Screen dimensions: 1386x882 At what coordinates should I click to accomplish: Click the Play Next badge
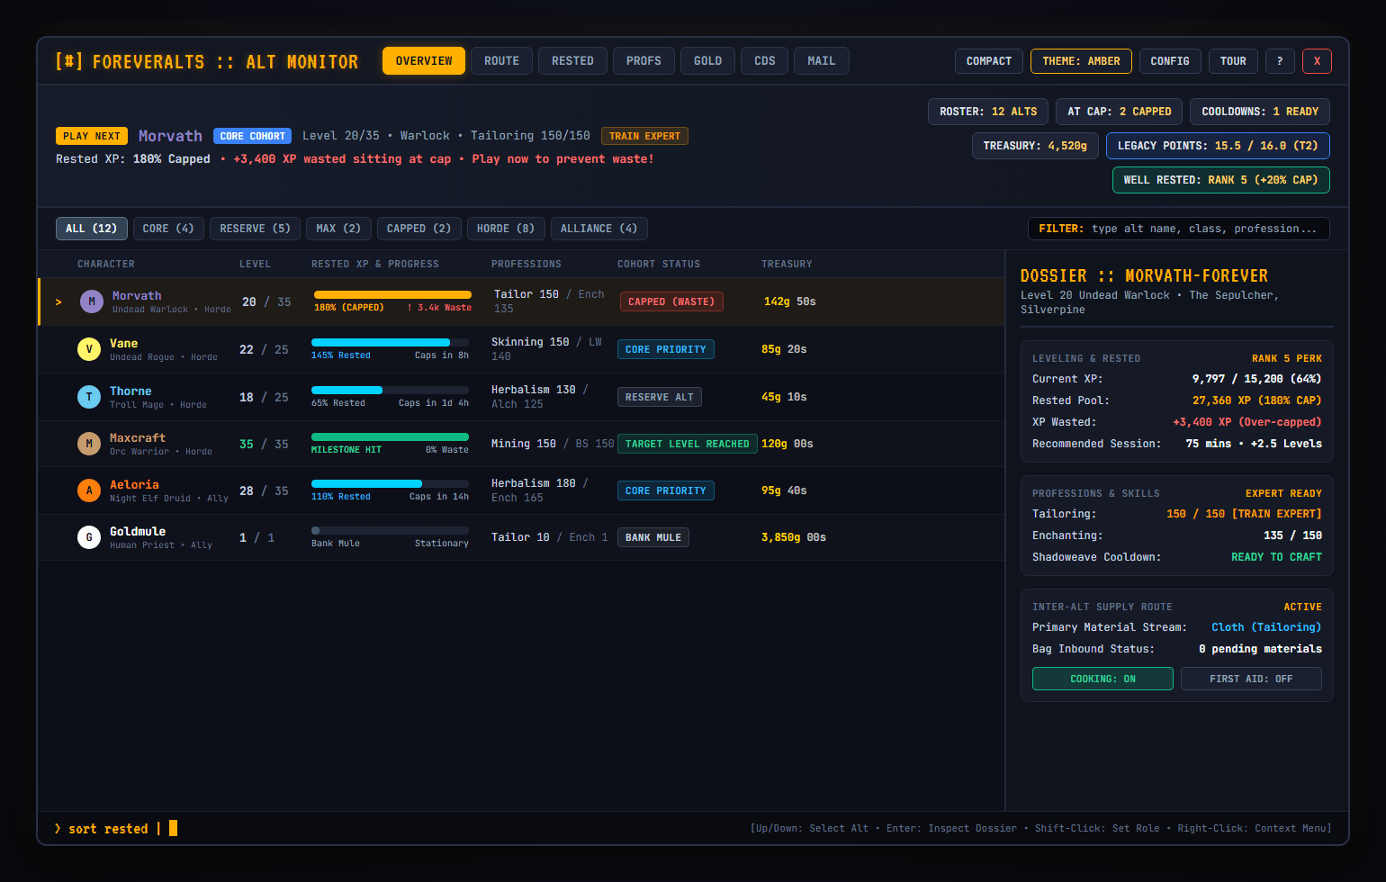click(x=92, y=136)
